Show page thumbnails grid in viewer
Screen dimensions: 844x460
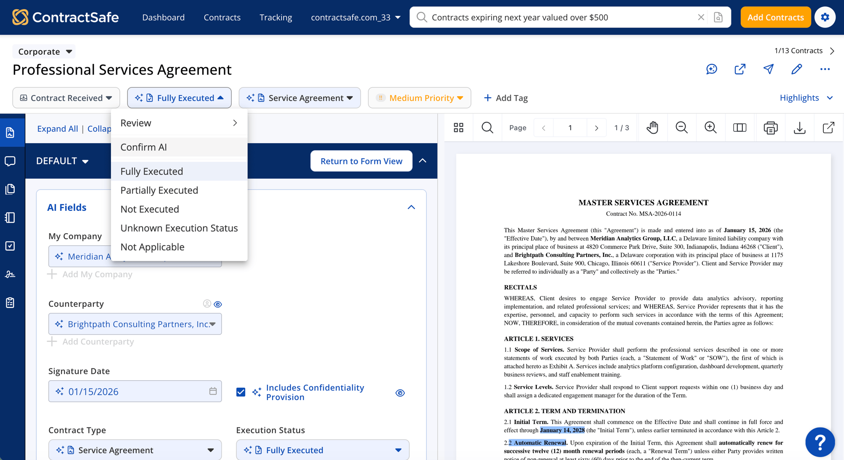click(459, 128)
